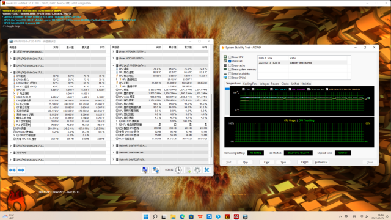Click the Save button in AIDA64
Image resolution: width=391 pixels, height=220 pixels.
point(283,162)
